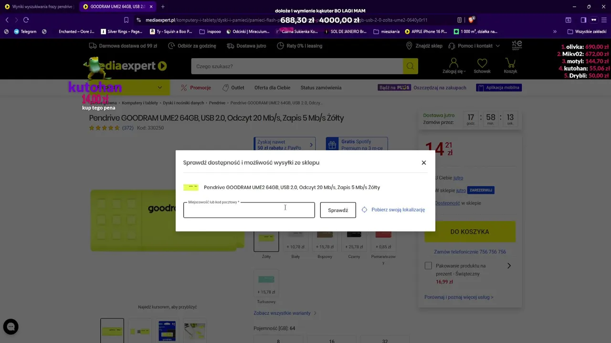Click Zobacz wszystkie warianty link
Screen dimensions: 611x343
[x=285, y=313]
